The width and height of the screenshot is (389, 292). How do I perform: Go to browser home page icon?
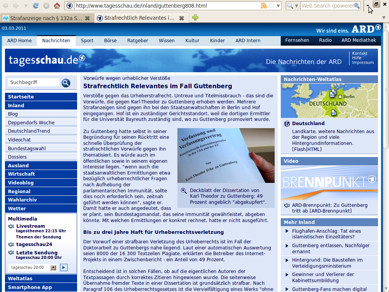tap(57, 6)
